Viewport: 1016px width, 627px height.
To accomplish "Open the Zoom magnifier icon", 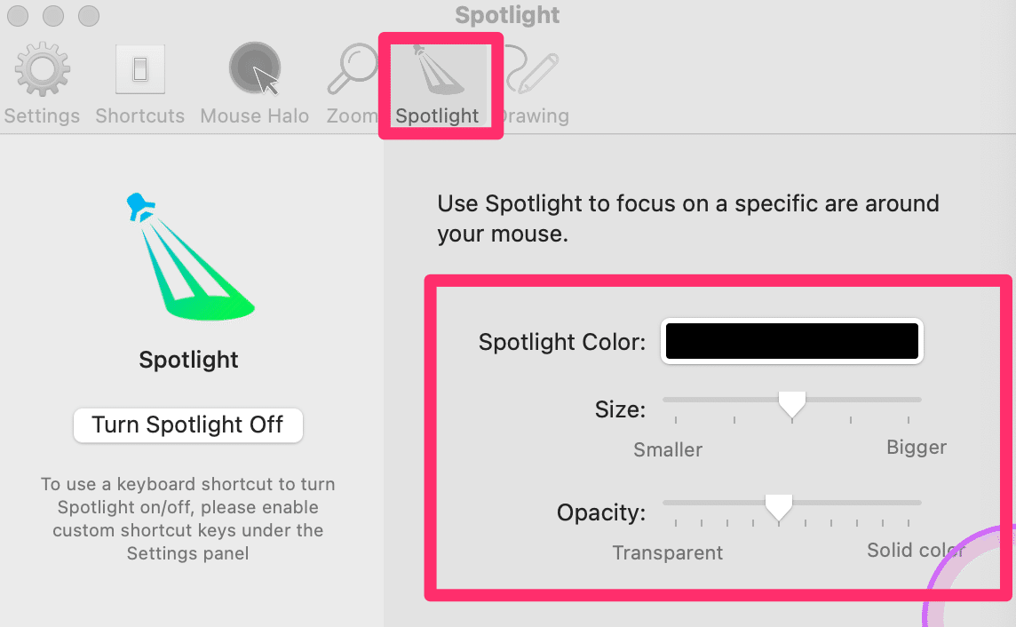I will click(352, 68).
